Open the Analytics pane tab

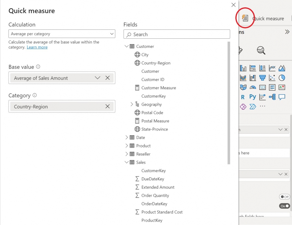point(261,50)
